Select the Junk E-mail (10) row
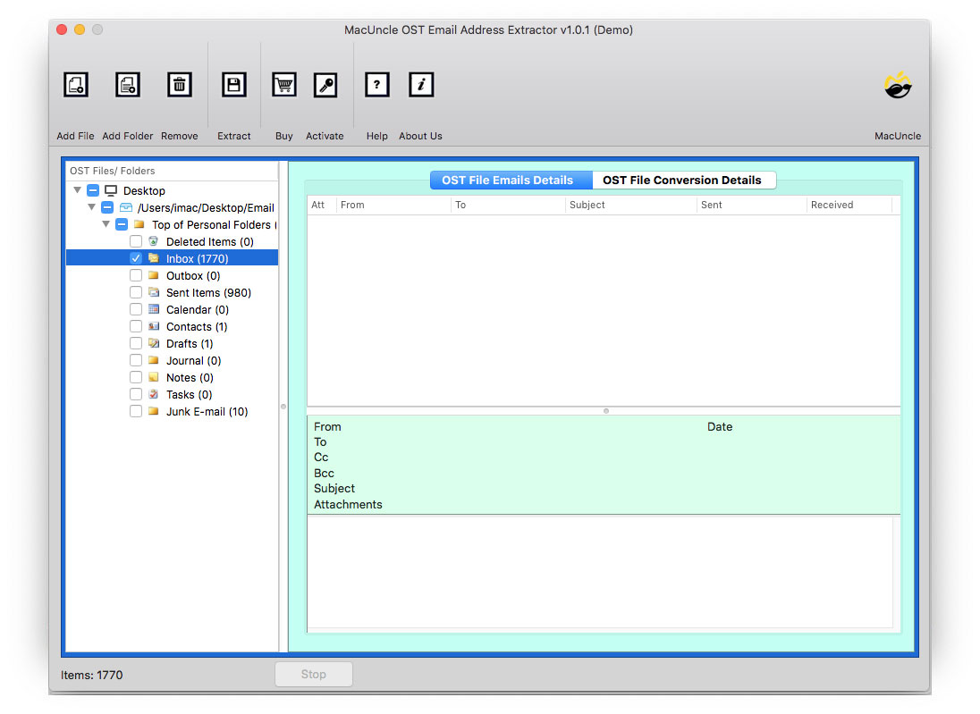 (173, 411)
